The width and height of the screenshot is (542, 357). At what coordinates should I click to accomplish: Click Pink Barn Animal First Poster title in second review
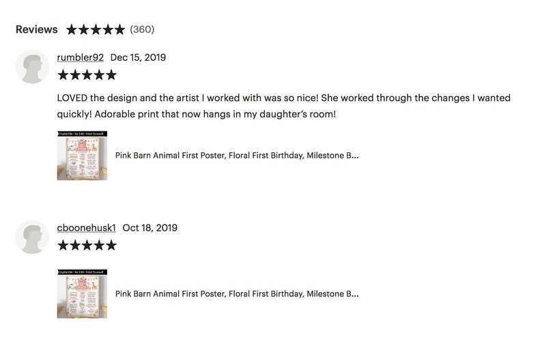click(237, 294)
